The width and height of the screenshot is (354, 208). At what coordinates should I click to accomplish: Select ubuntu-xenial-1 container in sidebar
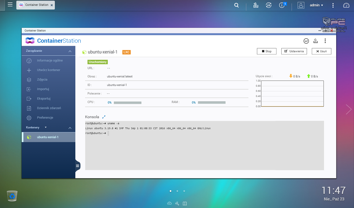tap(48, 137)
